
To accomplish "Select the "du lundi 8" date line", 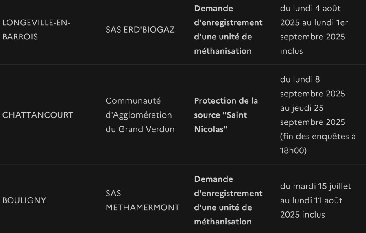I will click(x=300, y=80).
